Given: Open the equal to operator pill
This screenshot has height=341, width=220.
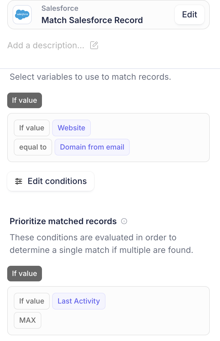Looking at the screenshot, I should point(33,147).
